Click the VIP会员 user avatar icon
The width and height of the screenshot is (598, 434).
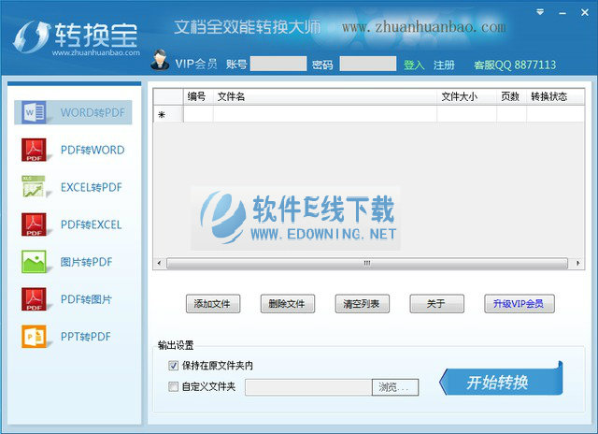coord(161,60)
